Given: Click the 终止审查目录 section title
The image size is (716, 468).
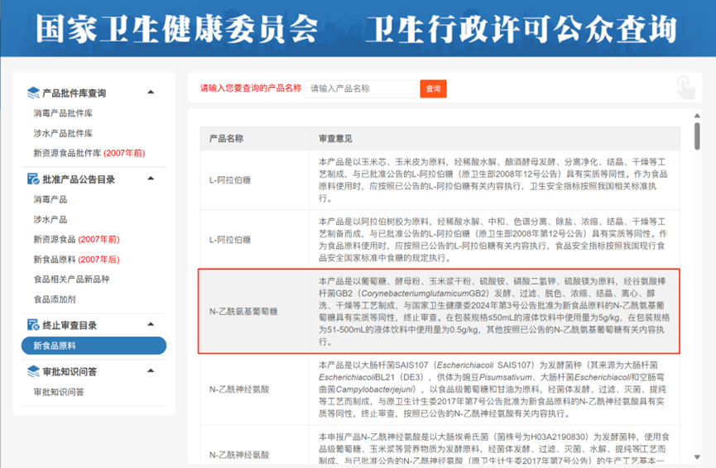Looking at the screenshot, I should pos(70,325).
